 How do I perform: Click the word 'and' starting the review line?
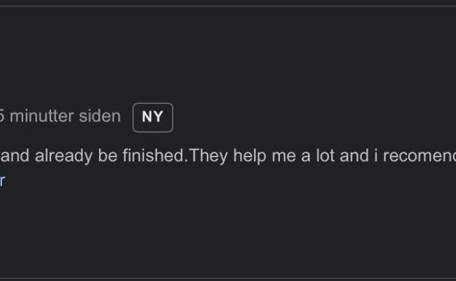[14, 156]
